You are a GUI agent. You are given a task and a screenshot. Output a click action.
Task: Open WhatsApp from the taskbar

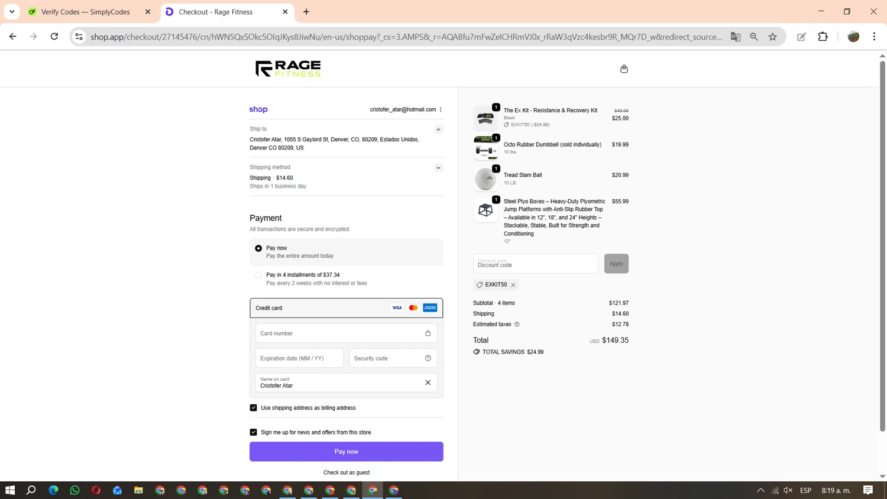pos(75,490)
